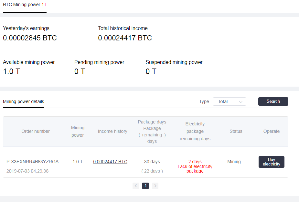Click the Order number column header
The width and height of the screenshot is (299, 202).
36,131
